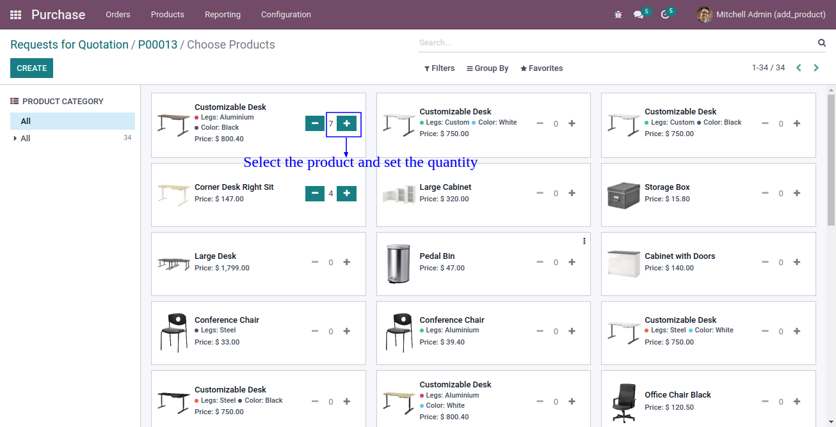Click Office Chair price "$ 120.50"
The image size is (836, 427).
pyautogui.click(x=679, y=407)
